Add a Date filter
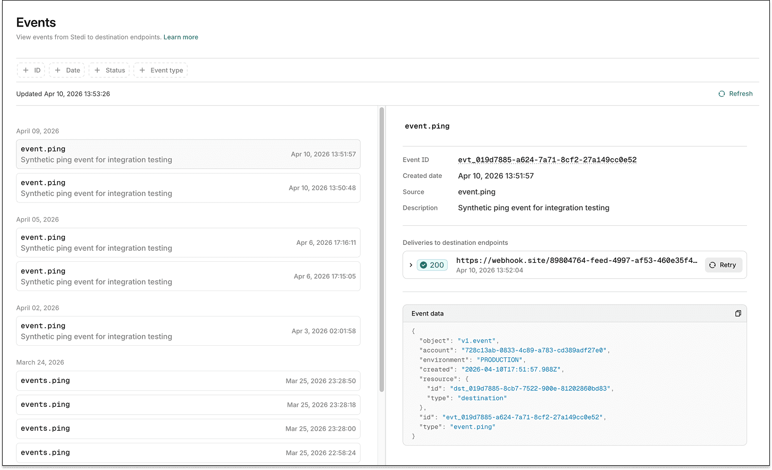The image size is (772, 470). [66, 70]
